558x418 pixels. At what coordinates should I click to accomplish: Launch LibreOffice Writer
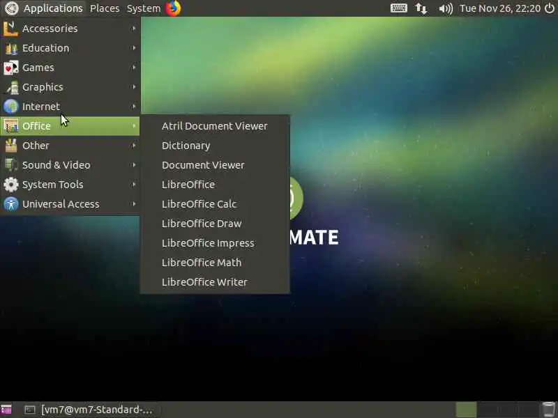pyautogui.click(x=215, y=282)
